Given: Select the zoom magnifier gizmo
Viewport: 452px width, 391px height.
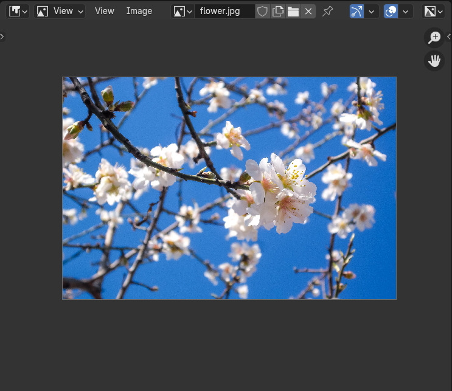Looking at the screenshot, I should (434, 38).
